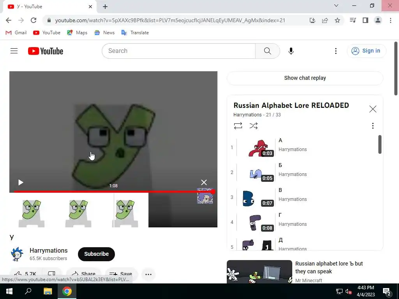Search with voice microphone
This screenshot has width=399, height=299.
[291, 51]
